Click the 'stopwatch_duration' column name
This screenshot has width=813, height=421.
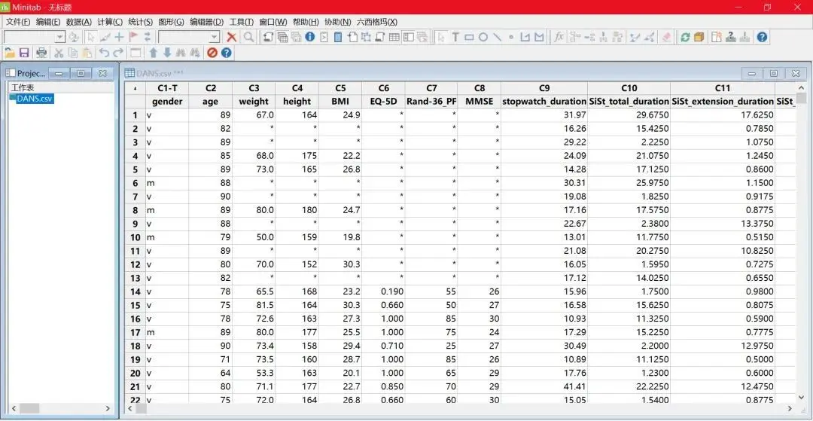coord(544,101)
